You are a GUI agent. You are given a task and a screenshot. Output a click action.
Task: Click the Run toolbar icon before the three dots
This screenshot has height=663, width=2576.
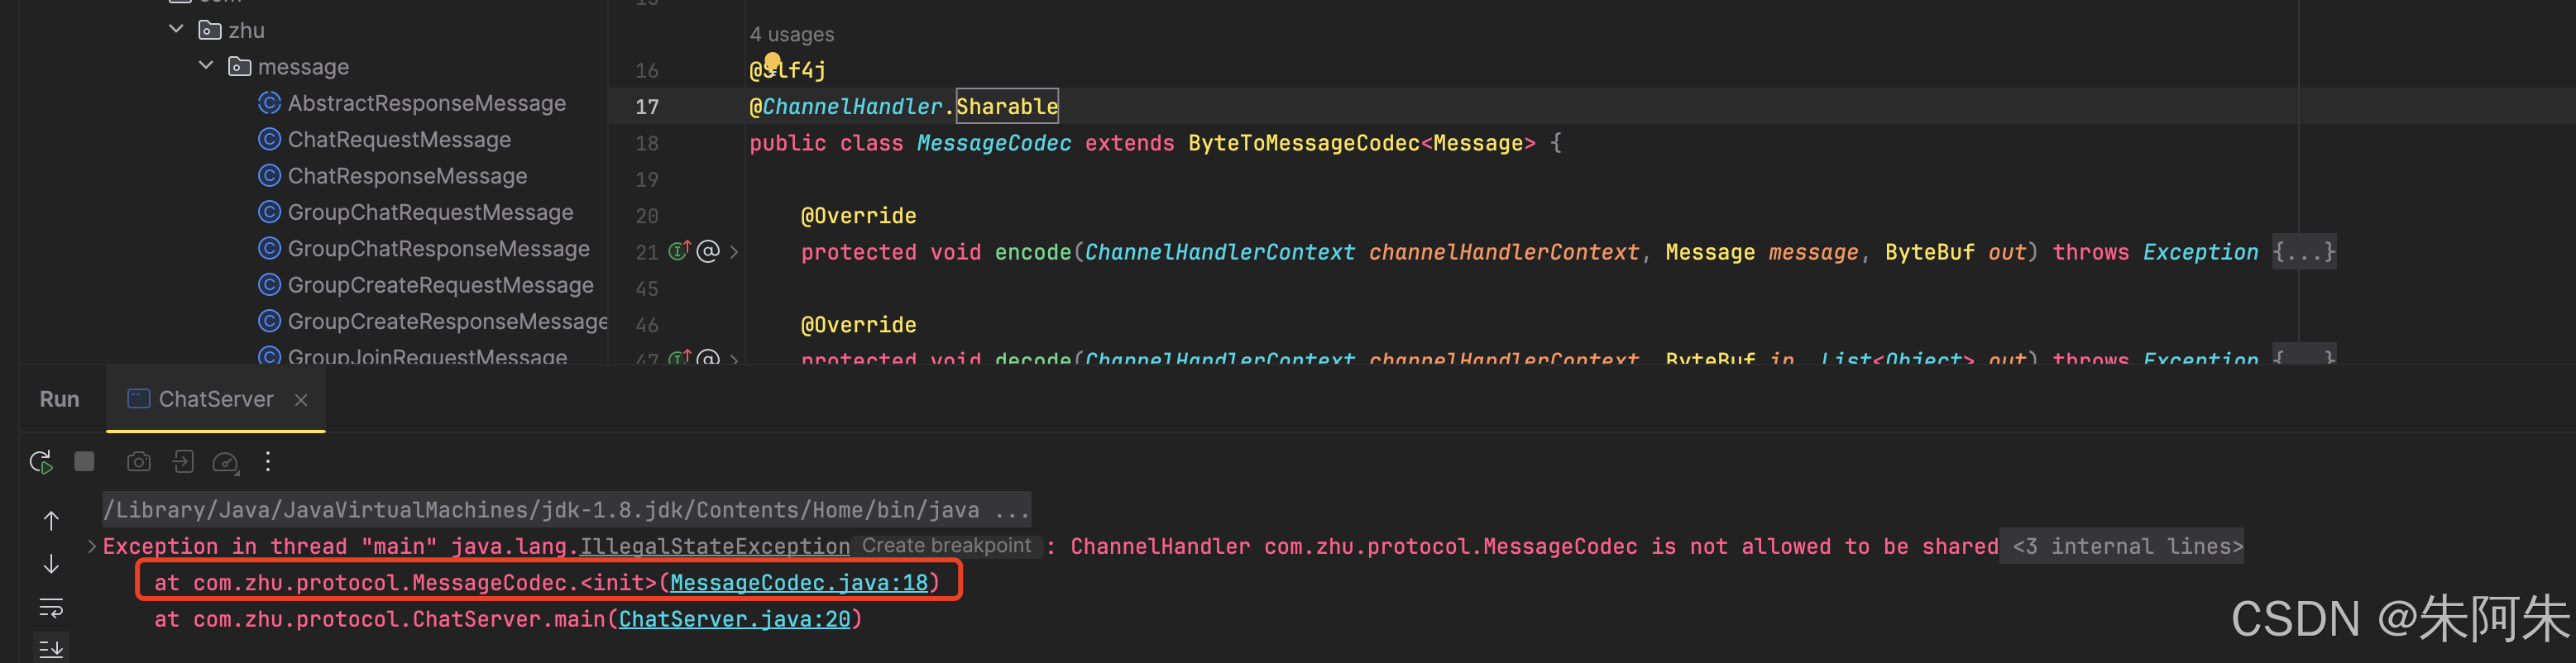[226, 462]
